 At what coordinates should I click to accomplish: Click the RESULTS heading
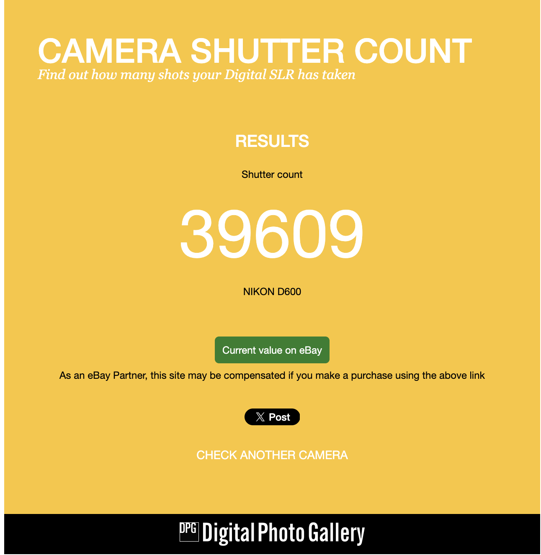click(x=272, y=141)
